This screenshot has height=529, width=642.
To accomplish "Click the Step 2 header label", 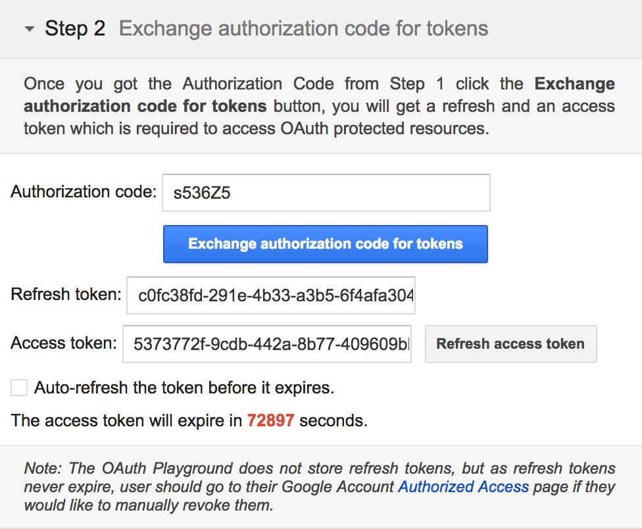I will [x=75, y=29].
